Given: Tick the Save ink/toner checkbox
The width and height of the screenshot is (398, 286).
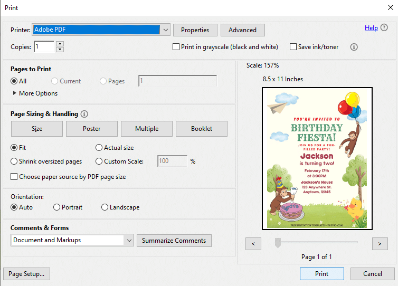Looking at the screenshot, I should pyautogui.click(x=293, y=47).
